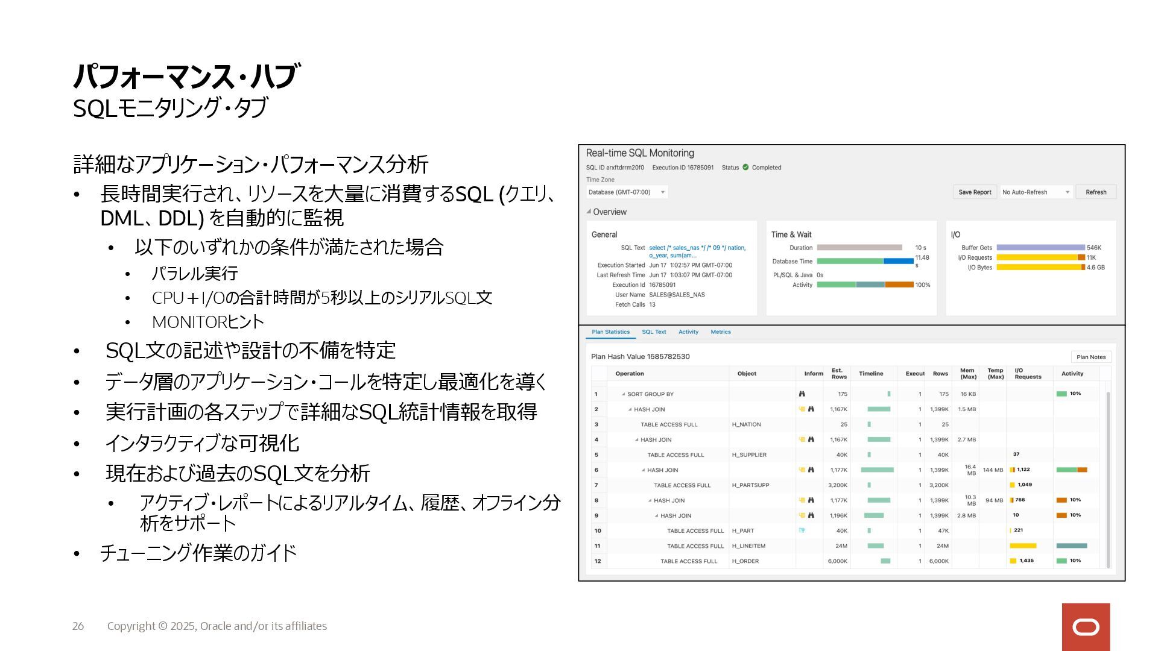The image size is (1158, 651).
Task: Click the Plan Hash Value 1585782530 text
Action: (640, 357)
